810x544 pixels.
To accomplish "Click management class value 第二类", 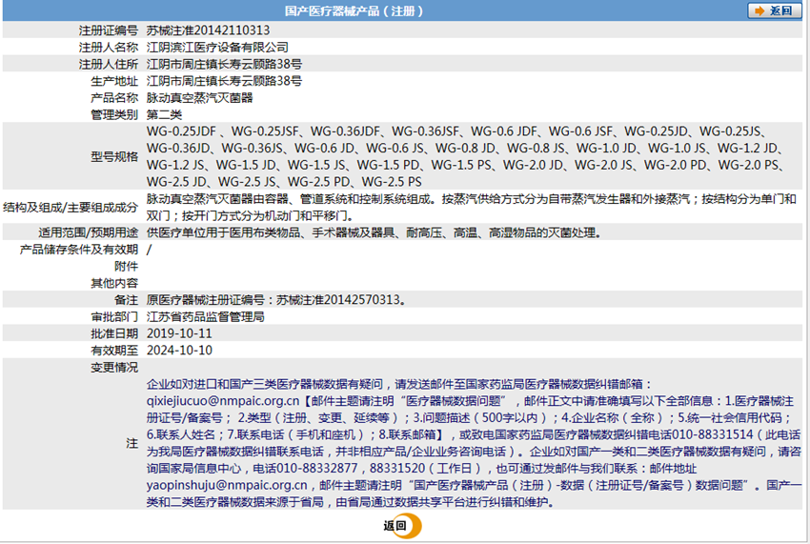I will click(164, 114).
